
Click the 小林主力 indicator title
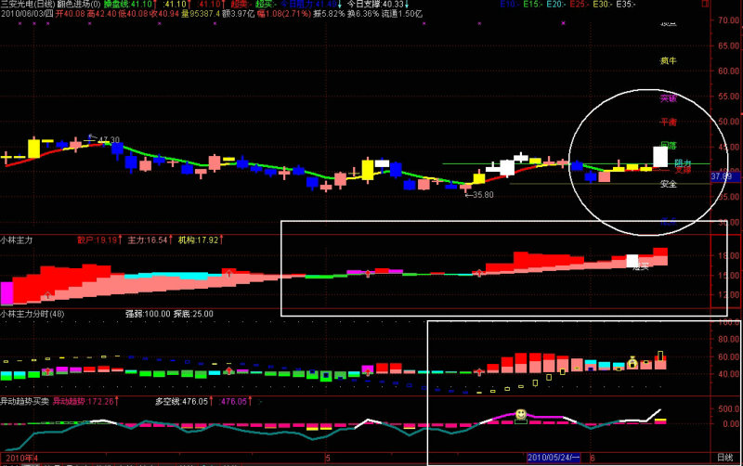tap(17, 240)
